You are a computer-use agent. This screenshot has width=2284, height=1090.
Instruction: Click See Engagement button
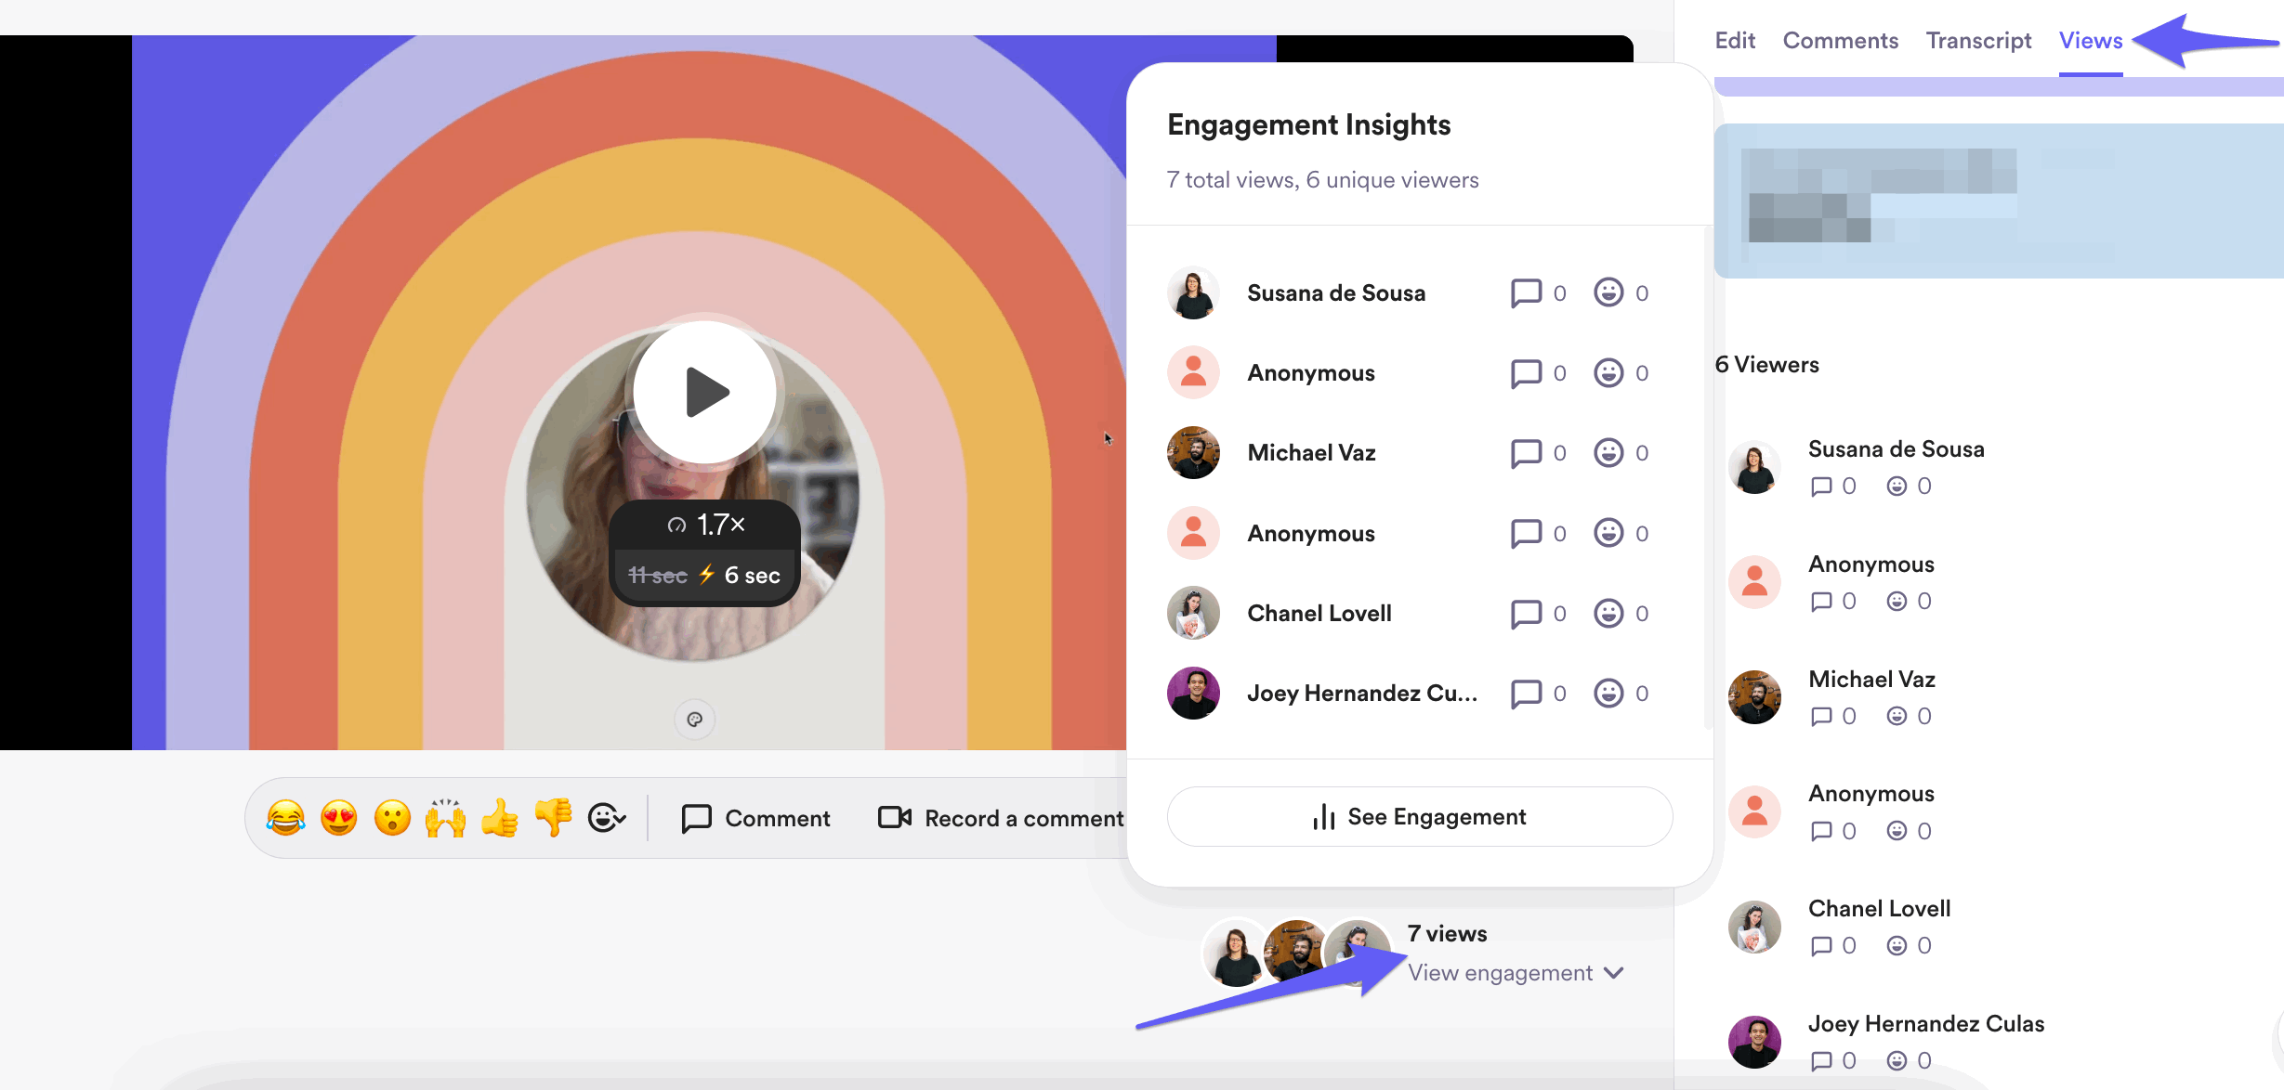1419,817
